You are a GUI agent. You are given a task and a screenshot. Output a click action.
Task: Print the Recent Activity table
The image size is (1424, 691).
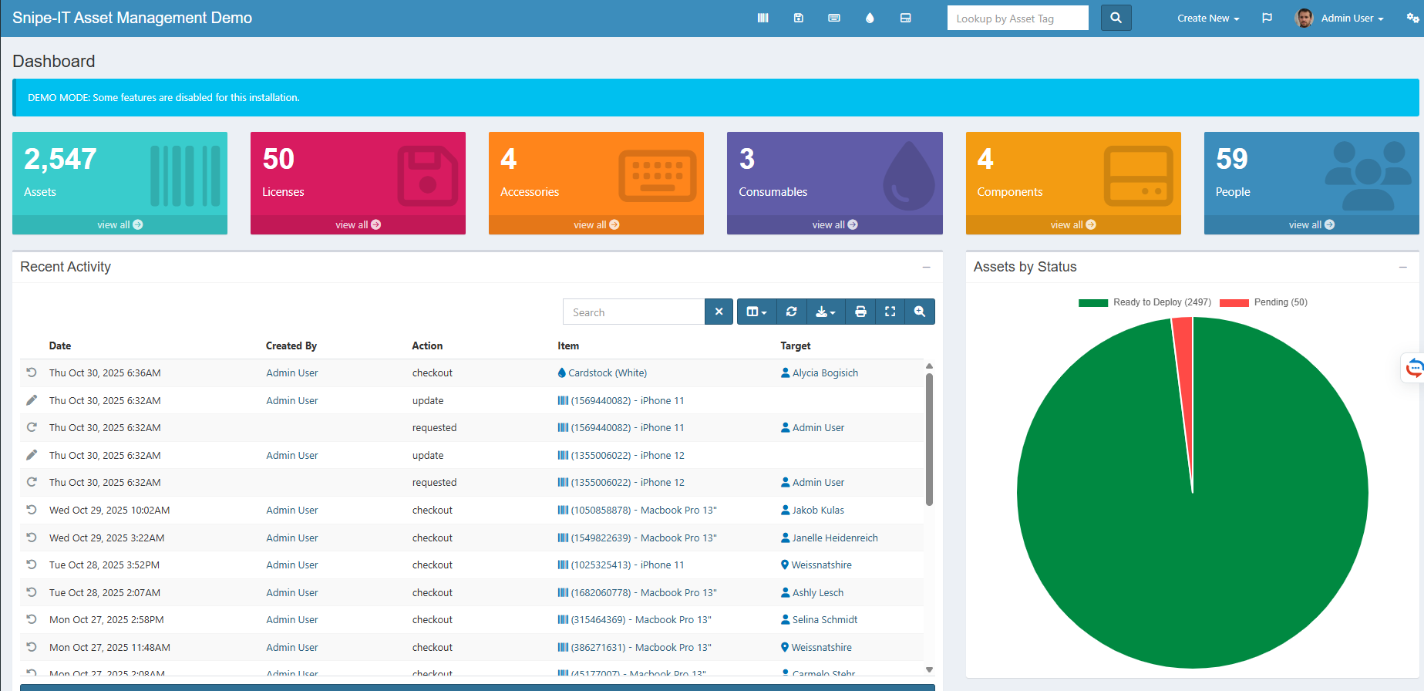click(x=860, y=312)
